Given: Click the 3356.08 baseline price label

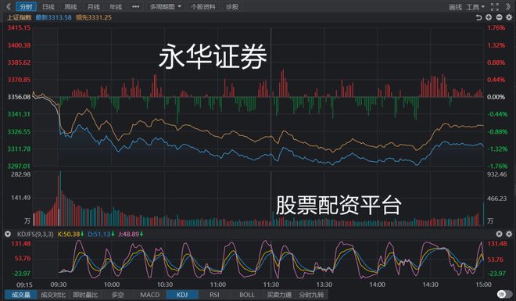Looking at the screenshot, I should (x=19, y=97).
